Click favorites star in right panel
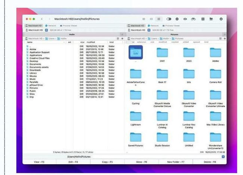The image size is (243, 175). (224, 38)
